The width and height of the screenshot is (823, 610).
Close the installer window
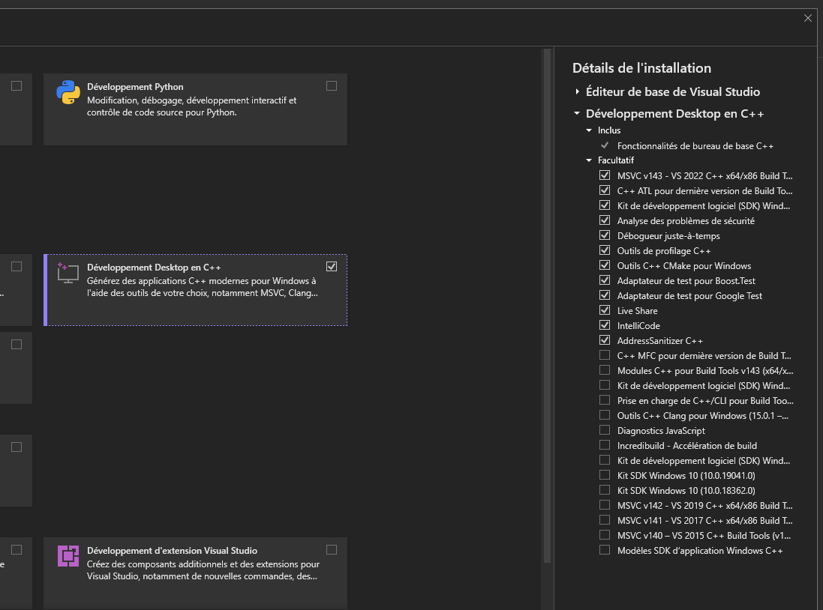(808, 19)
